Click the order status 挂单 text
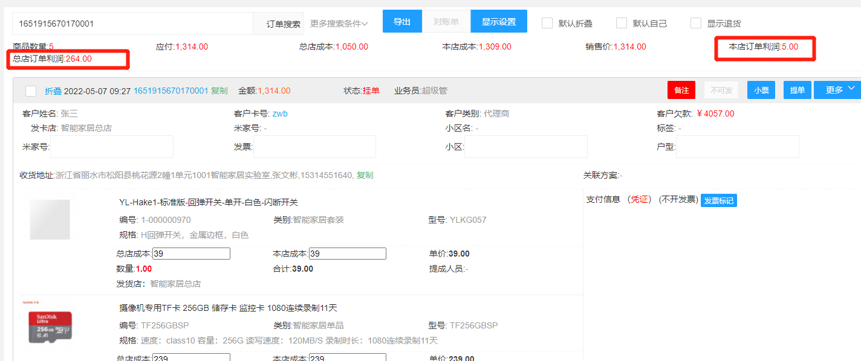 371,91
